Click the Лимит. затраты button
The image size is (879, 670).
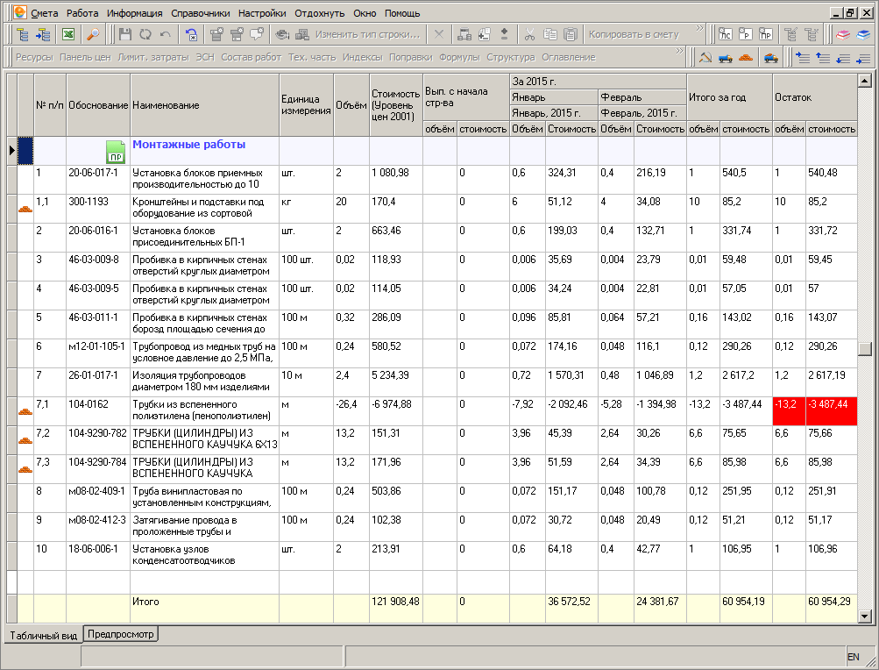(x=153, y=57)
